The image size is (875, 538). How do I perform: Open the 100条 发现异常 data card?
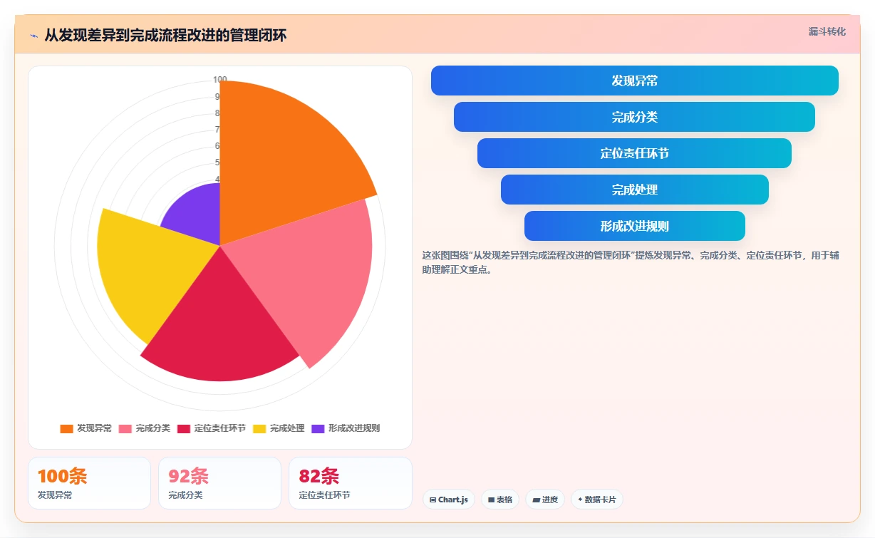[89, 483]
